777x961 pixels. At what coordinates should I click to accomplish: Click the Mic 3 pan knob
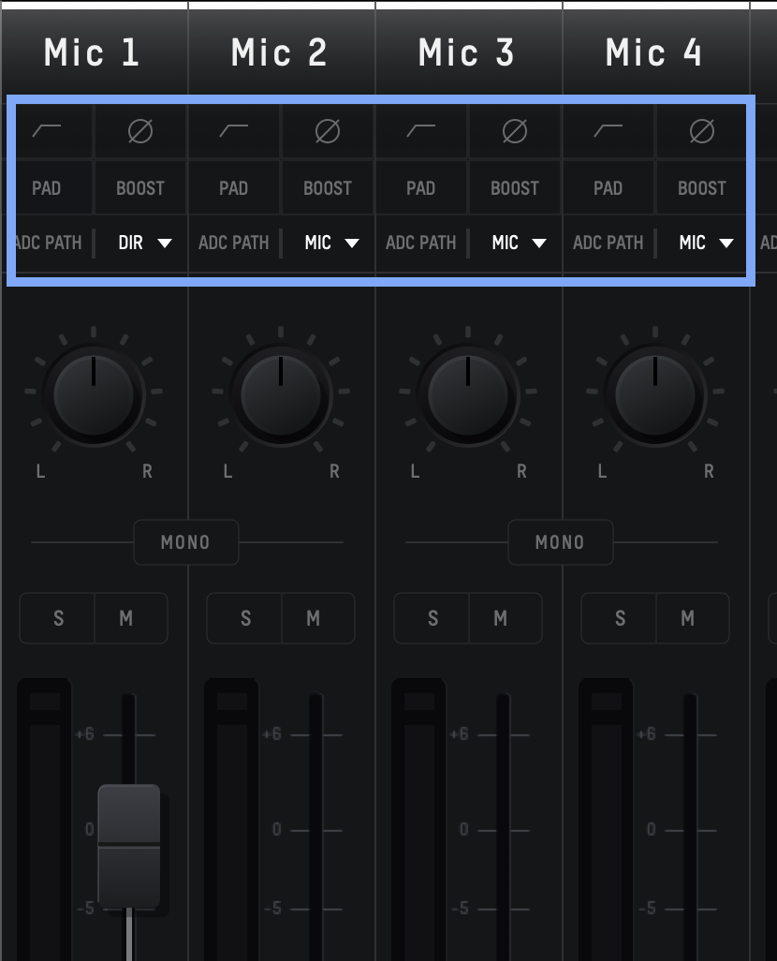tap(468, 394)
